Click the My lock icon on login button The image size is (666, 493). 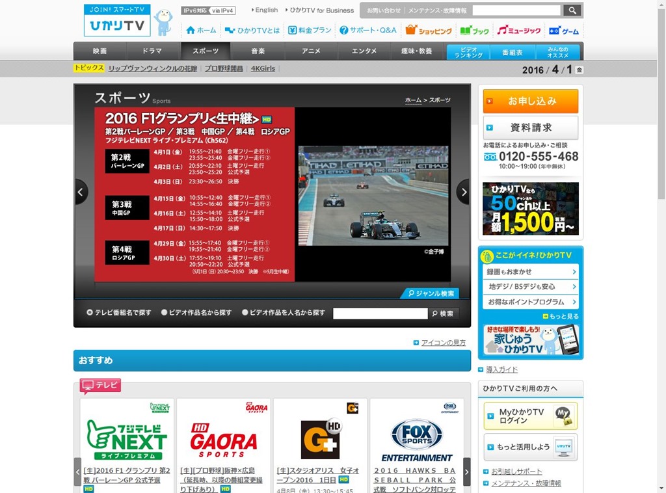click(564, 416)
